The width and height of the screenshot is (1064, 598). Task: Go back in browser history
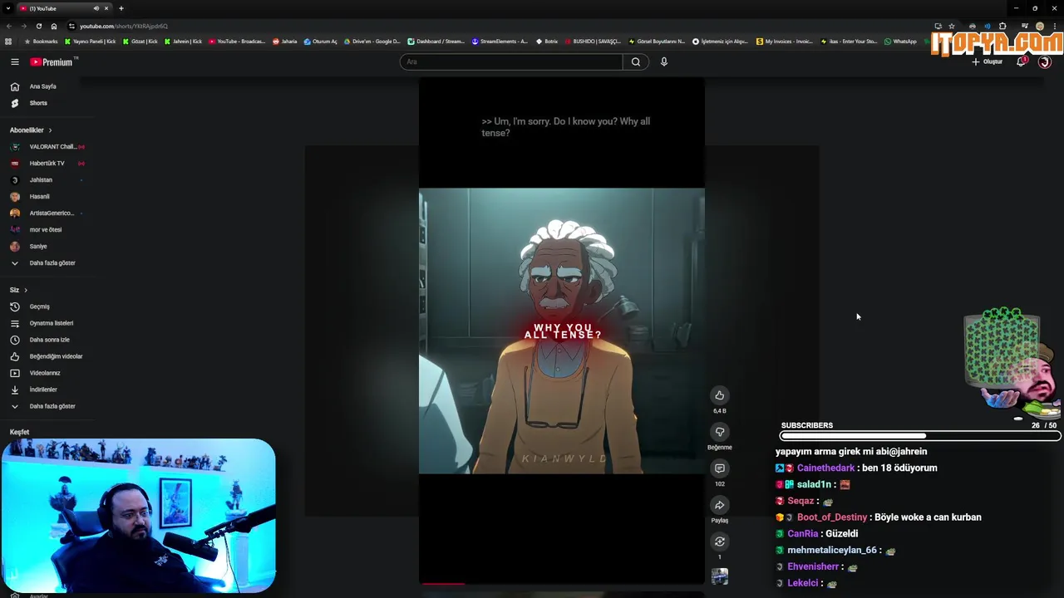tap(9, 26)
